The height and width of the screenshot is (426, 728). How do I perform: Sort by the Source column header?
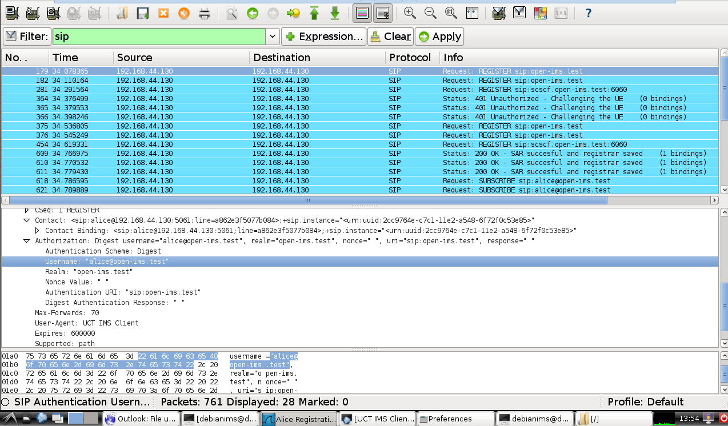click(x=182, y=58)
